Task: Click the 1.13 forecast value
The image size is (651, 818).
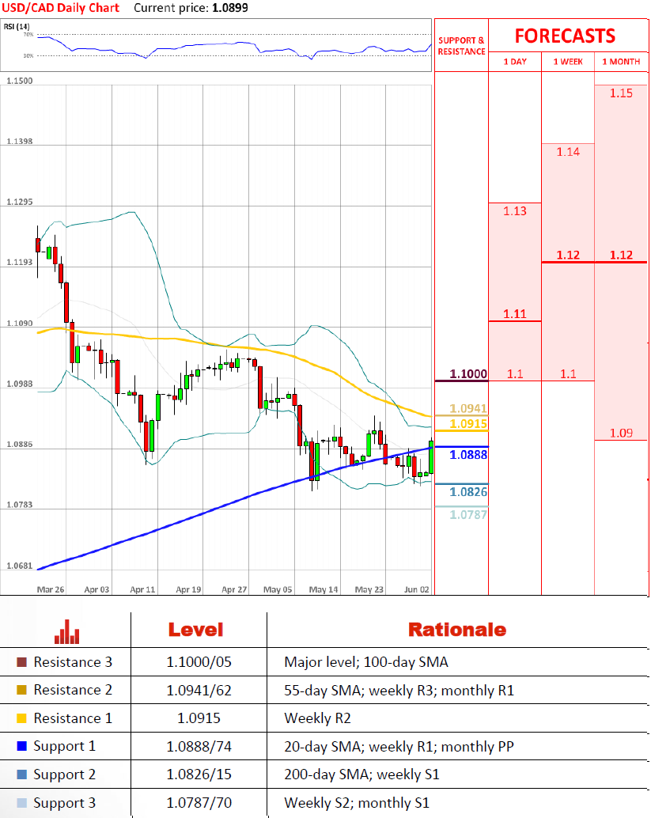Action: click(x=515, y=210)
